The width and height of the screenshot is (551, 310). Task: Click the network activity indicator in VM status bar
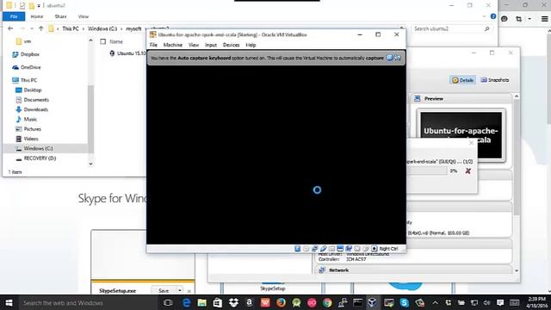314,249
